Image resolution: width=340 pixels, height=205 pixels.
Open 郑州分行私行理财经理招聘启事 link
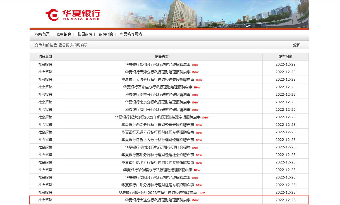[158, 64]
